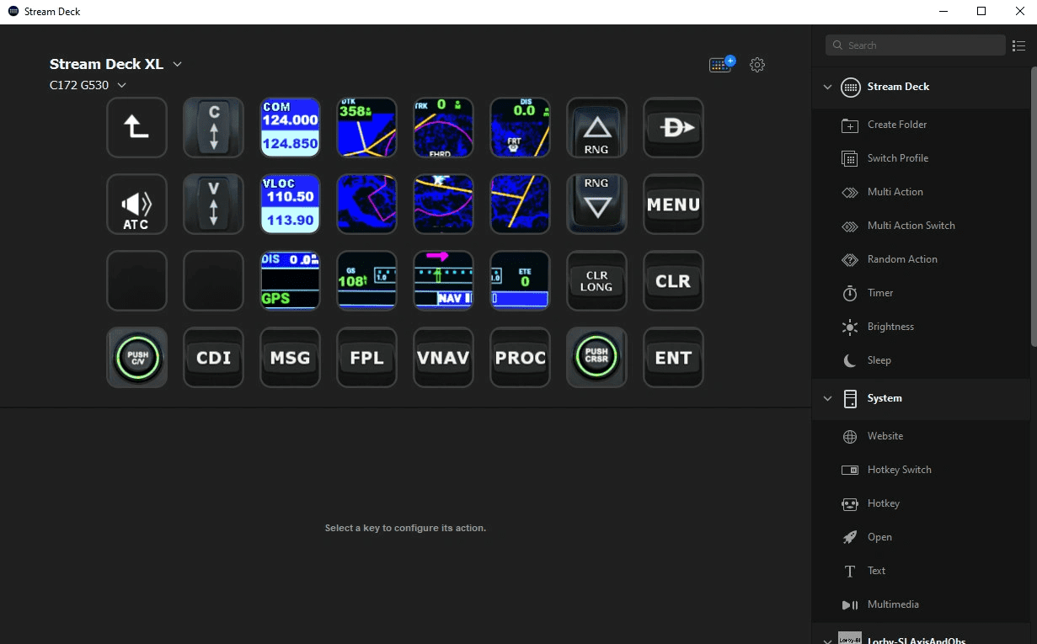Screen dimensions: 1037x644
Task: Collapse the Stream Deck actions category
Action: (827, 87)
